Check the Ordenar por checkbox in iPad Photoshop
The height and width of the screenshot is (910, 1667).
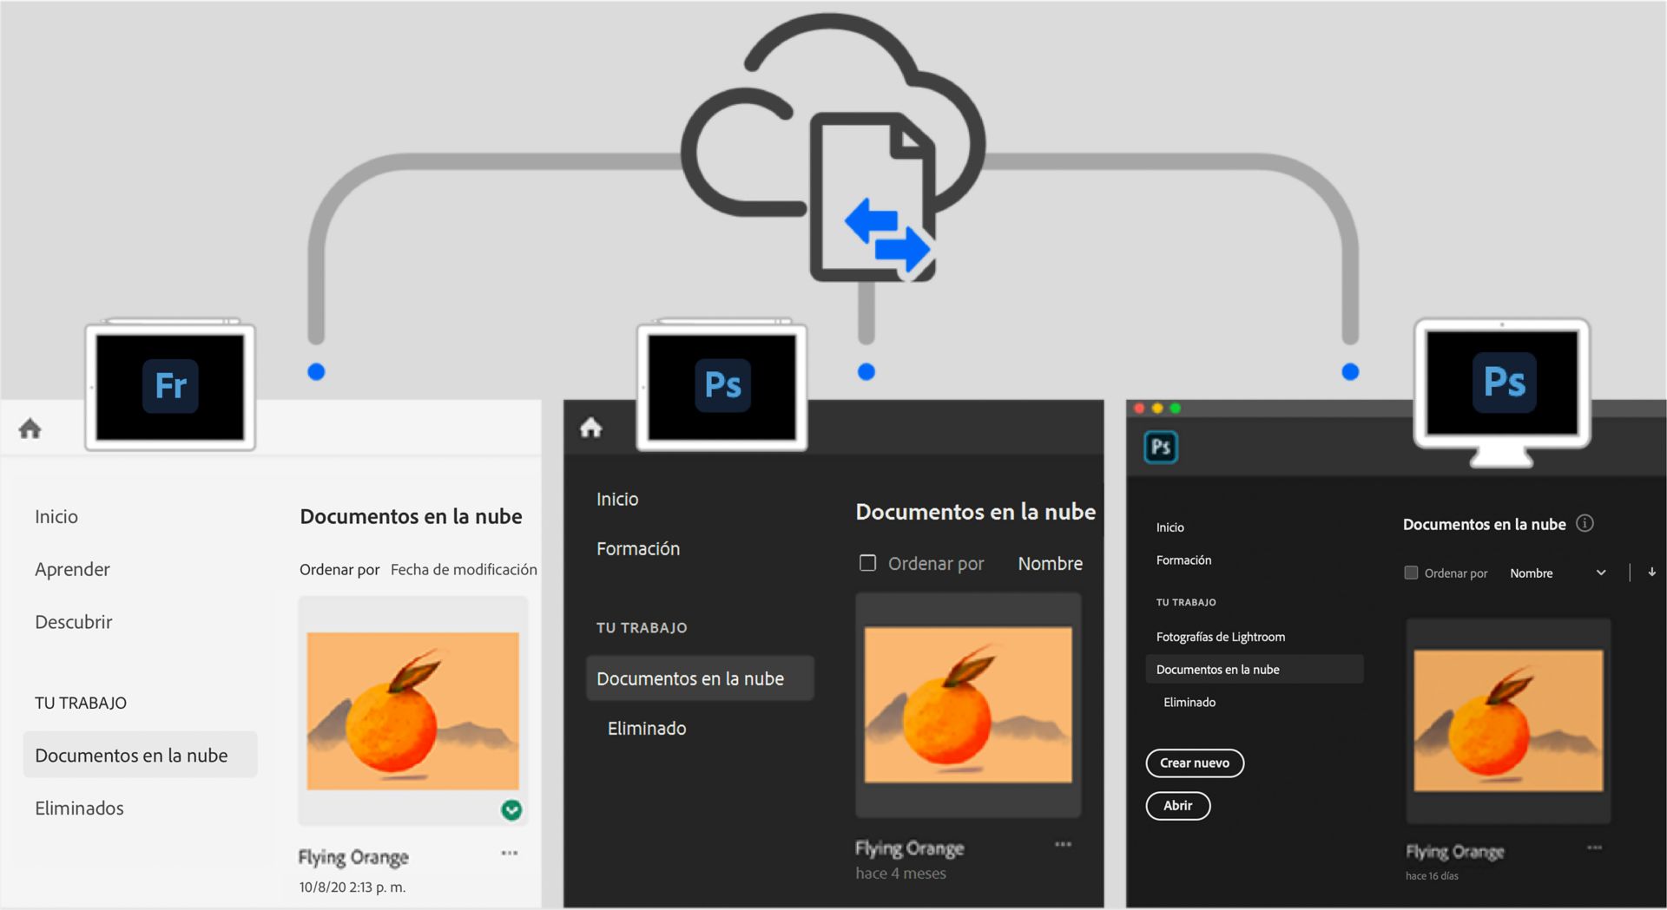(866, 563)
